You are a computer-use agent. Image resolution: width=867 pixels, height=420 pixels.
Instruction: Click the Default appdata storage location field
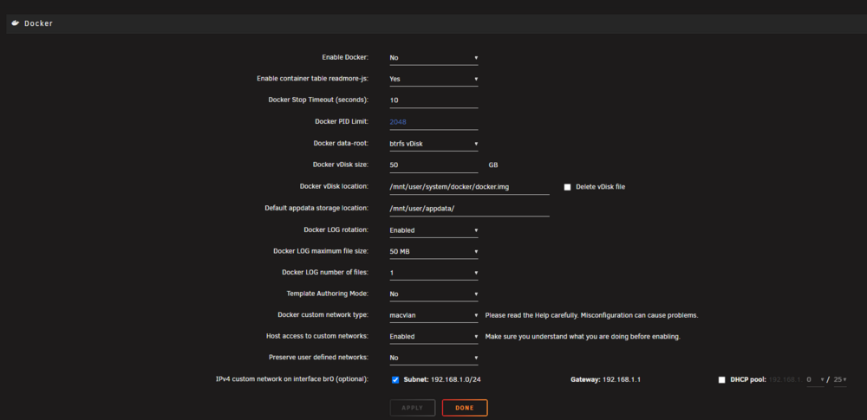coord(469,209)
